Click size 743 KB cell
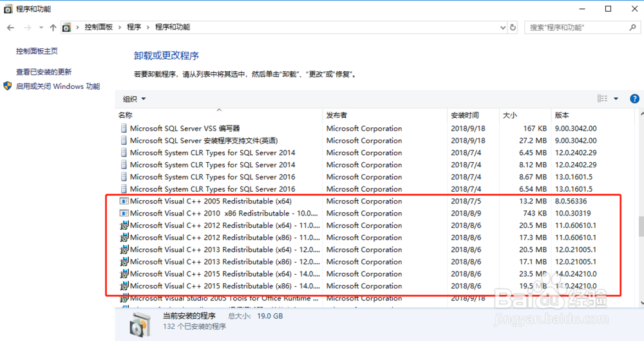The height and width of the screenshot is (341, 644). click(535, 214)
